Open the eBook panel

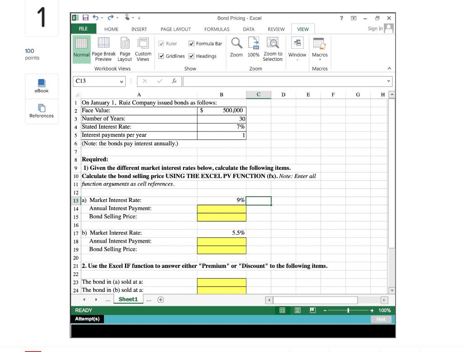click(x=41, y=86)
